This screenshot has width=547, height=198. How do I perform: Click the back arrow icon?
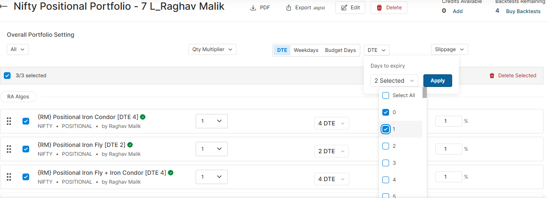[4, 7]
